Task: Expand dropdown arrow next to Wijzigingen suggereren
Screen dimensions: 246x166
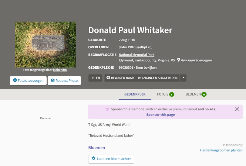Action: click(183, 78)
